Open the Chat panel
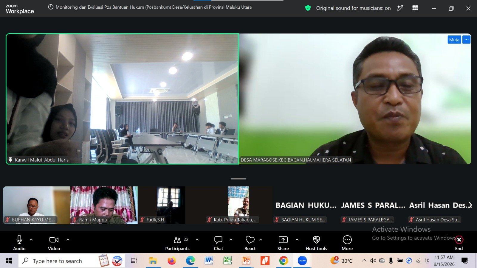Screen dimensions: 477x268 pyautogui.click(x=218, y=243)
